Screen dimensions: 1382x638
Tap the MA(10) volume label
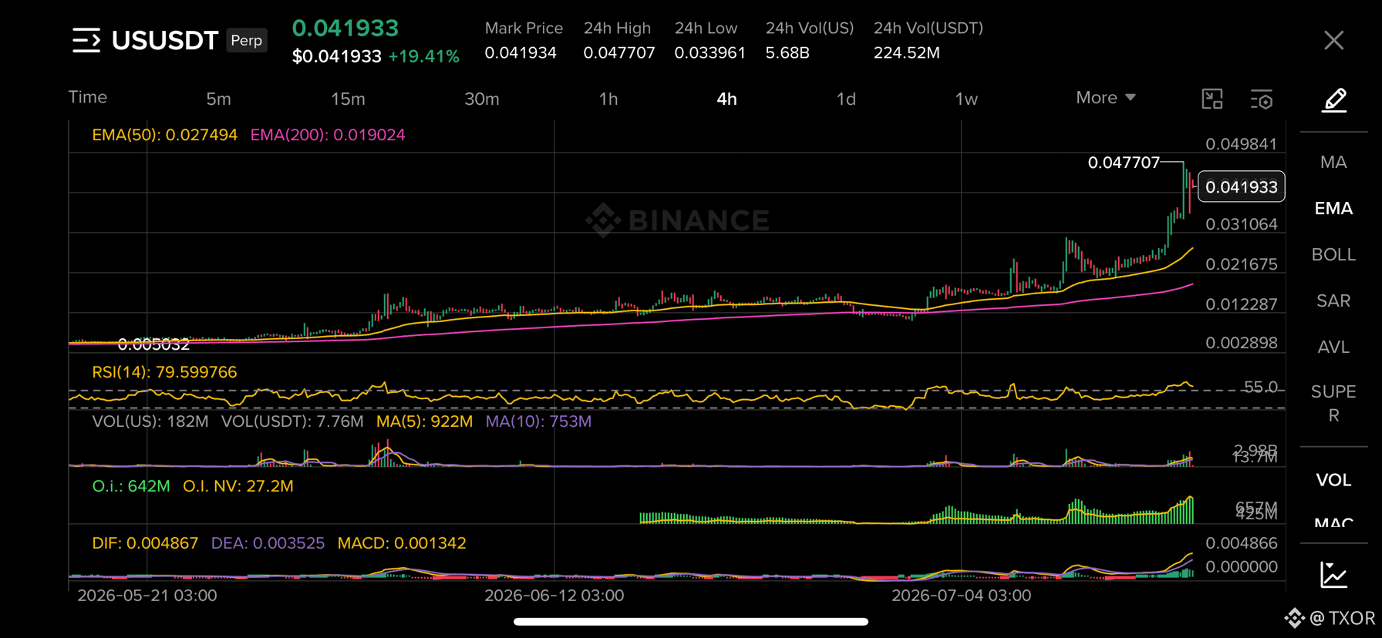pyautogui.click(x=538, y=421)
